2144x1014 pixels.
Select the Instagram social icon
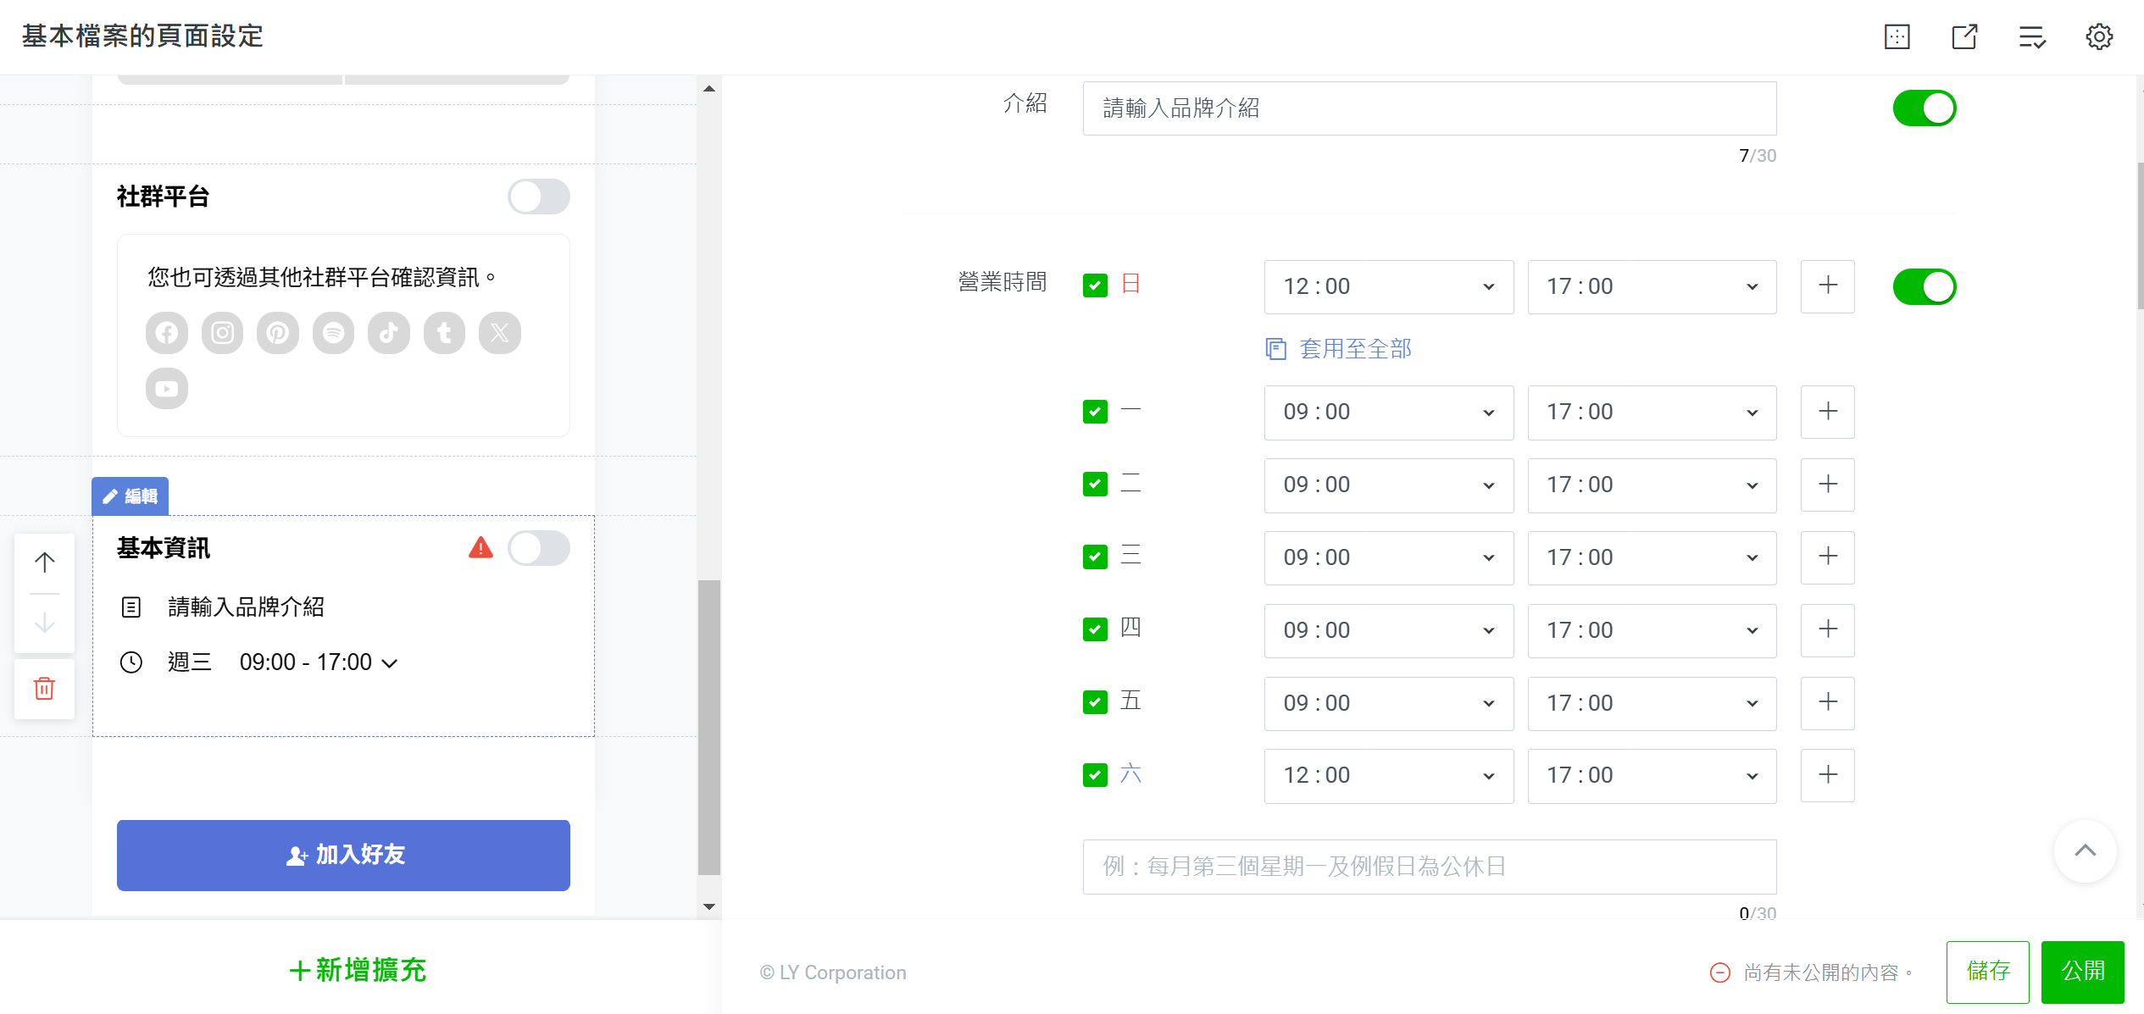[222, 332]
